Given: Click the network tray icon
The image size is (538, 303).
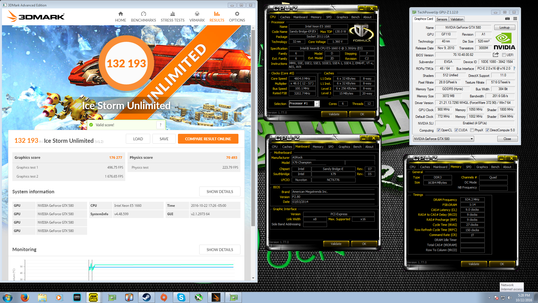Looking at the screenshot, I should coord(503,298).
